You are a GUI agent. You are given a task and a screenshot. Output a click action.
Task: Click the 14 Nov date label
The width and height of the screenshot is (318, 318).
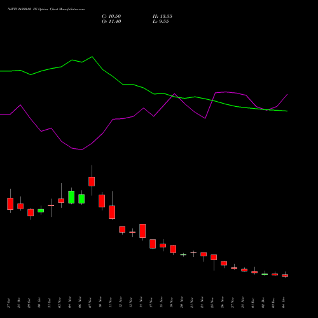[x=141, y=303]
